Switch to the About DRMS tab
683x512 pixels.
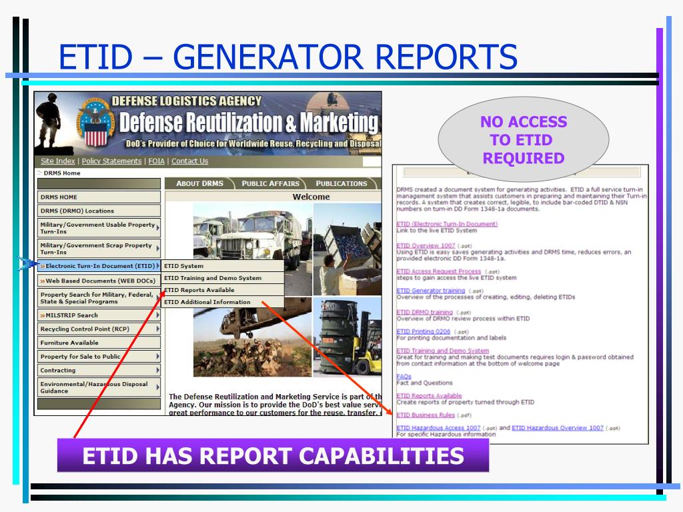click(x=199, y=183)
